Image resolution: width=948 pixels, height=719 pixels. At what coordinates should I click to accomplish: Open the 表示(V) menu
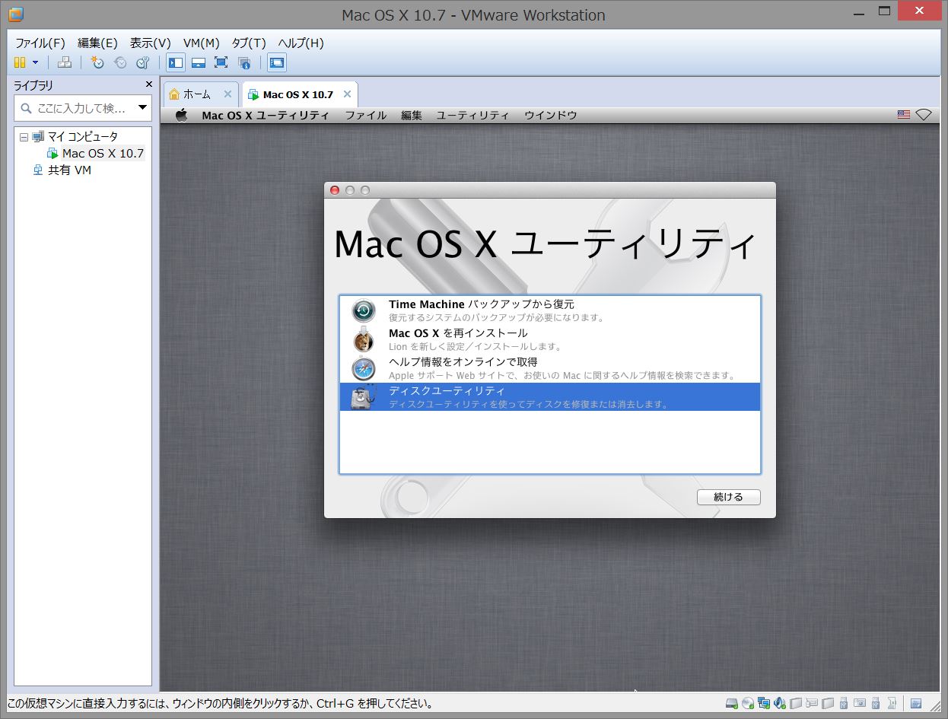pyautogui.click(x=151, y=43)
